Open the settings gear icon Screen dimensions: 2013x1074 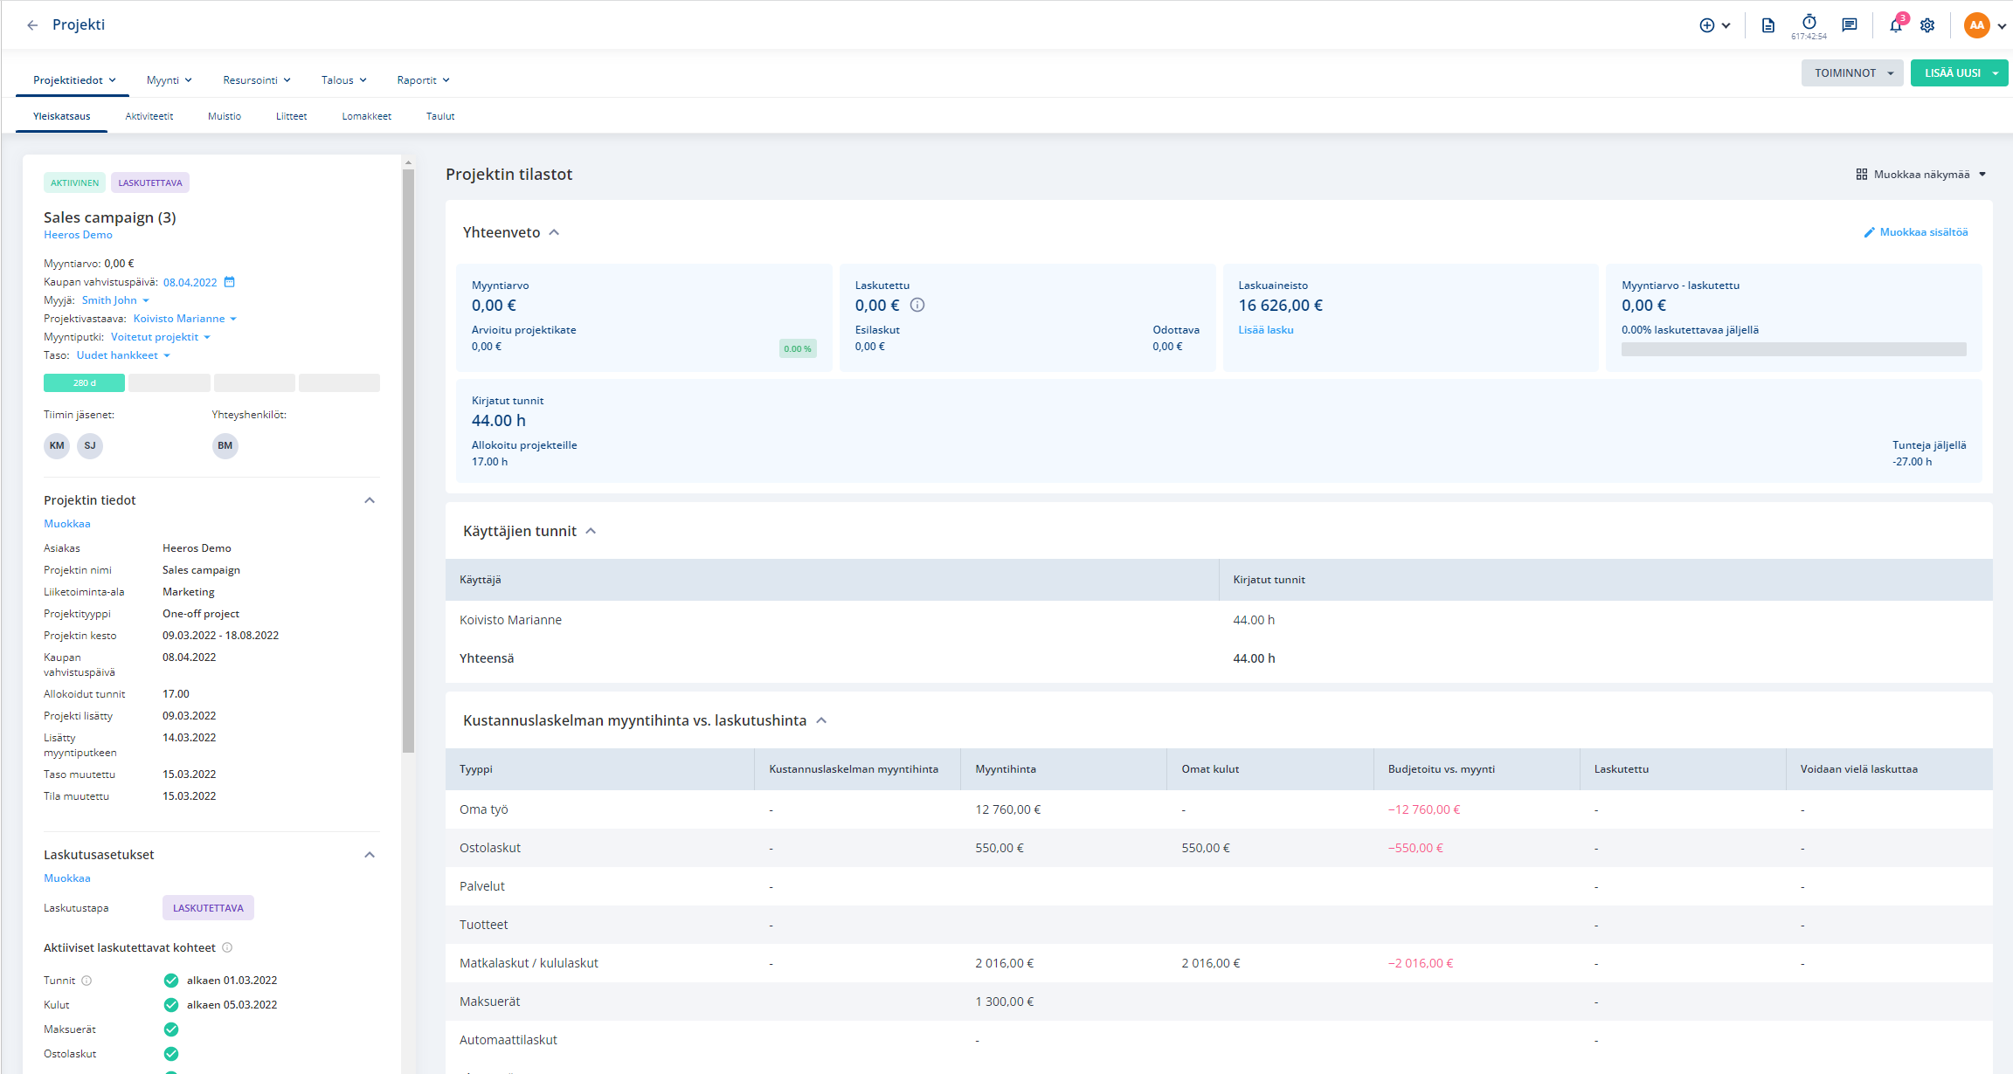pos(1927,25)
